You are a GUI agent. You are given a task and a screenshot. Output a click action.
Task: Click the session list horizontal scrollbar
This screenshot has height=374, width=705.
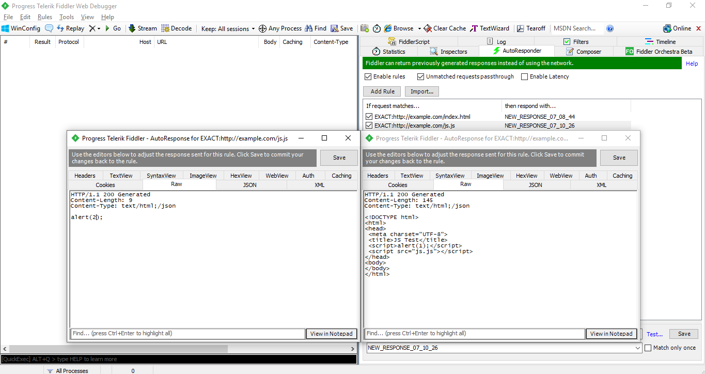point(178,349)
